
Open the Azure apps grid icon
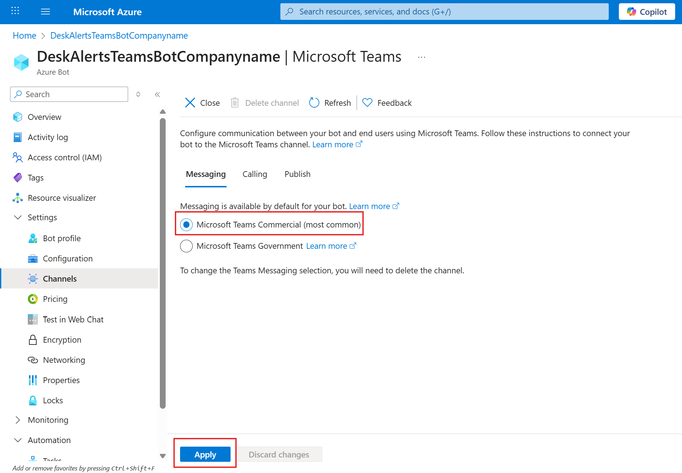15,11
